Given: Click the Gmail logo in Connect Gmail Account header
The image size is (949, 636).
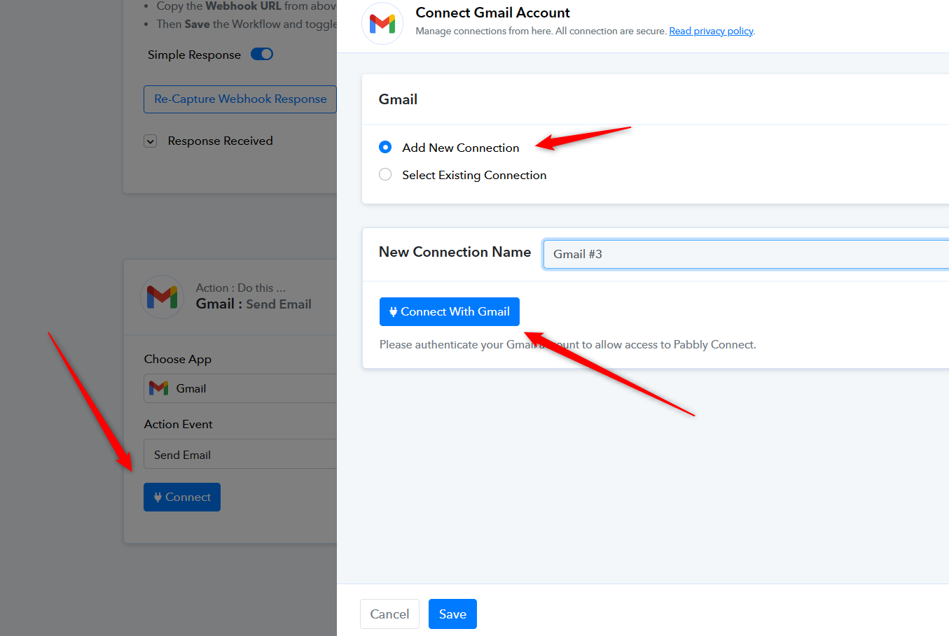Looking at the screenshot, I should pos(382,24).
